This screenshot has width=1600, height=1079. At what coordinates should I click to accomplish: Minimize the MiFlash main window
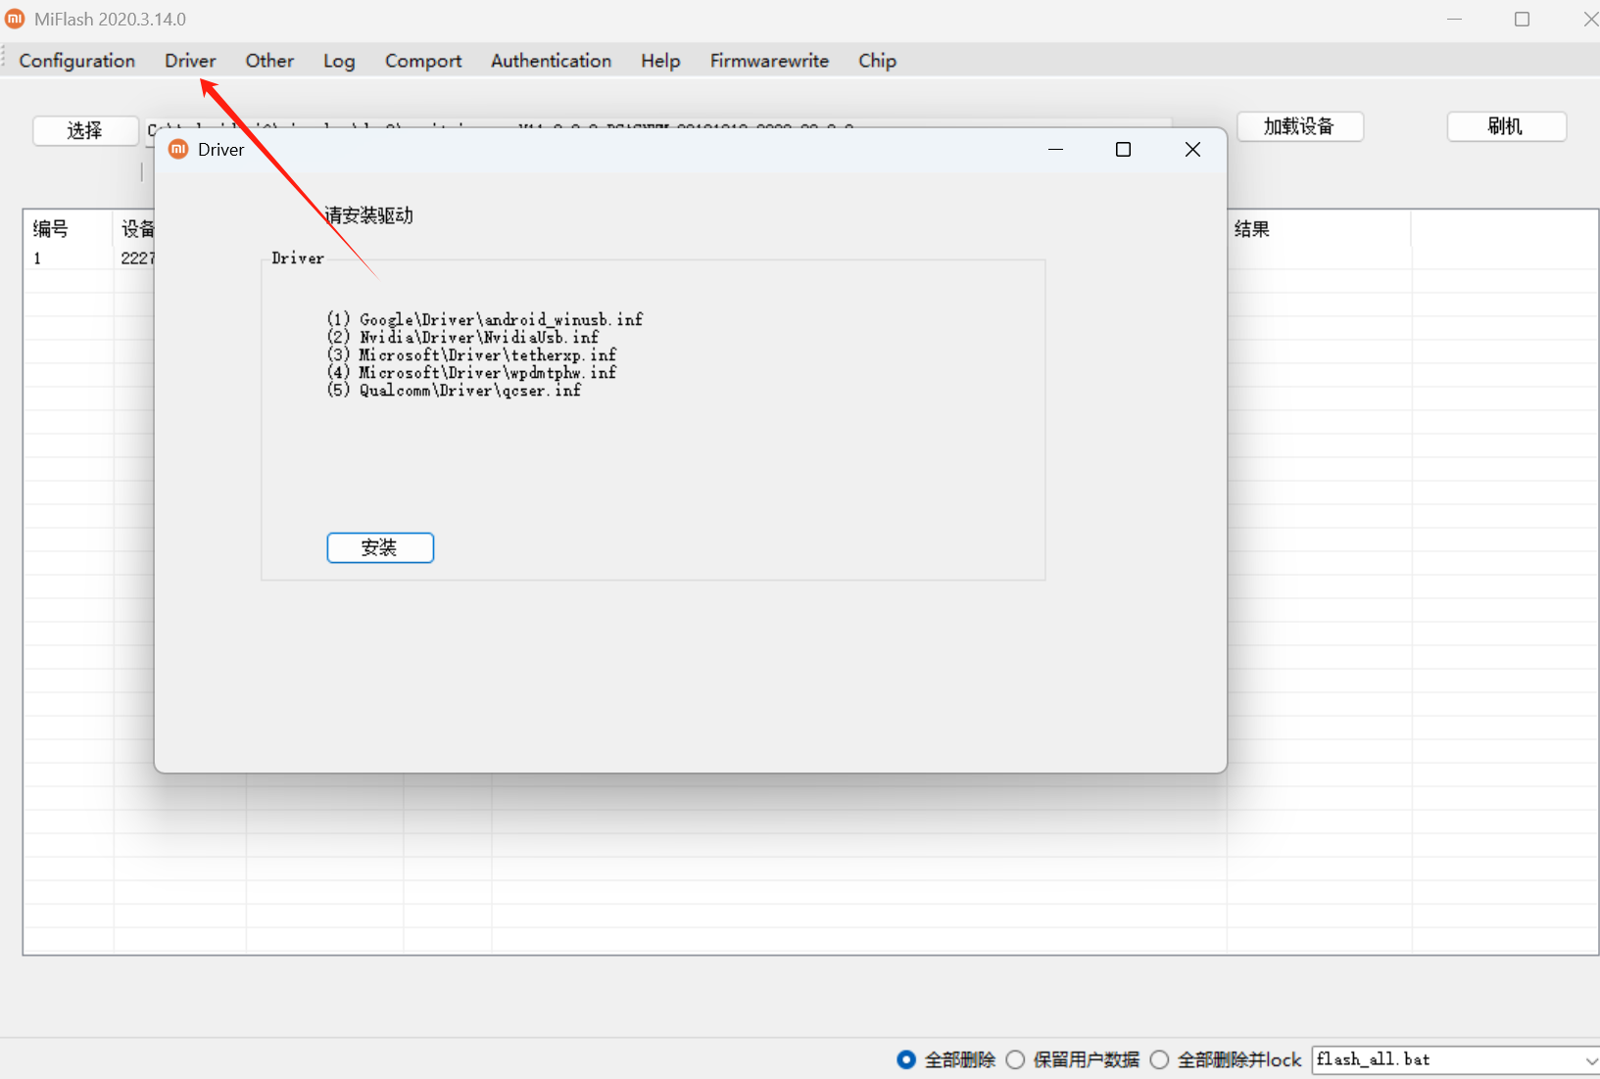(x=1454, y=20)
